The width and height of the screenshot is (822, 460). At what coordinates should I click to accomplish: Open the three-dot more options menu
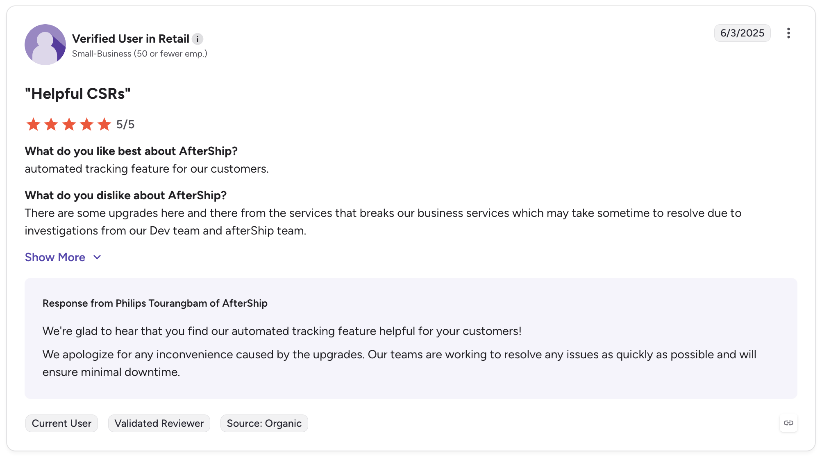pyautogui.click(x=788, y=33)
